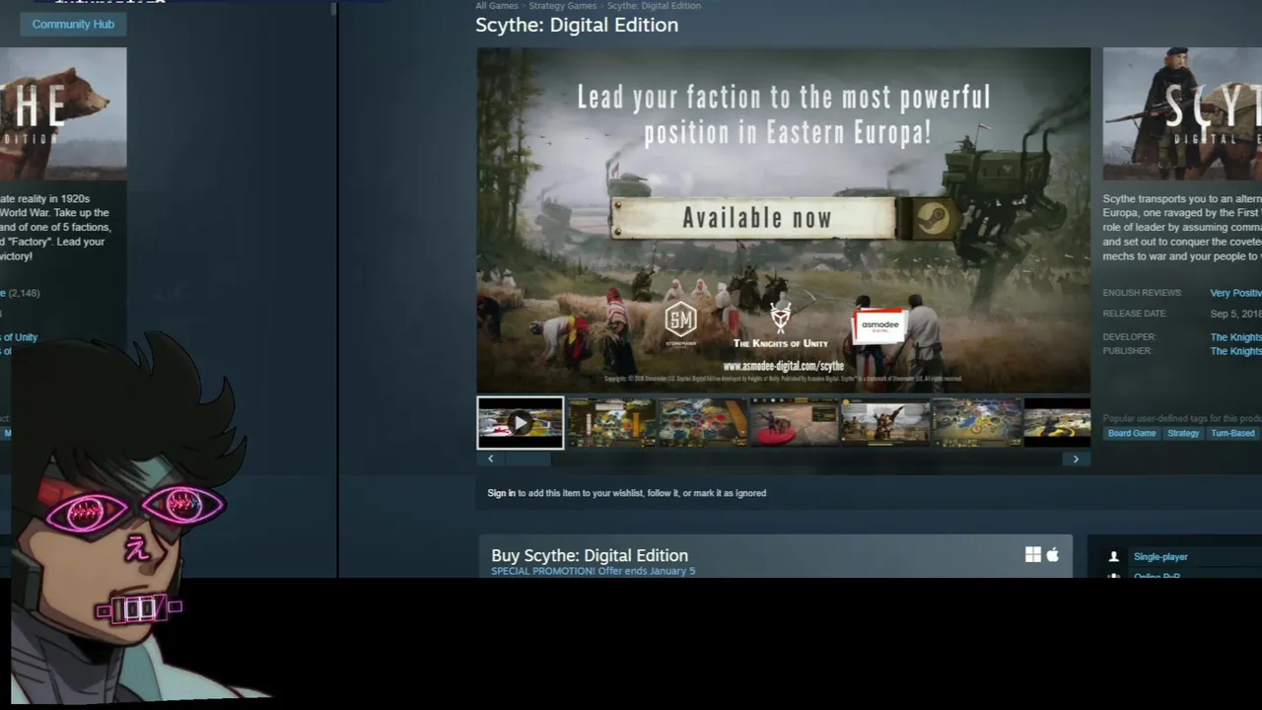Click 'Buy Scythe: Digital Edition' heading
Image resolution: width=1262 pixels, height=710 pixels.
tap(590, 555)
